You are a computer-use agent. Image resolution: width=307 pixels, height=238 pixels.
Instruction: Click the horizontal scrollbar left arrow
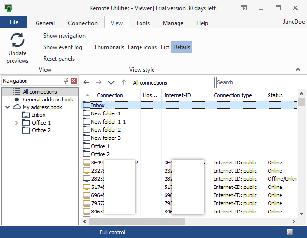85,221
